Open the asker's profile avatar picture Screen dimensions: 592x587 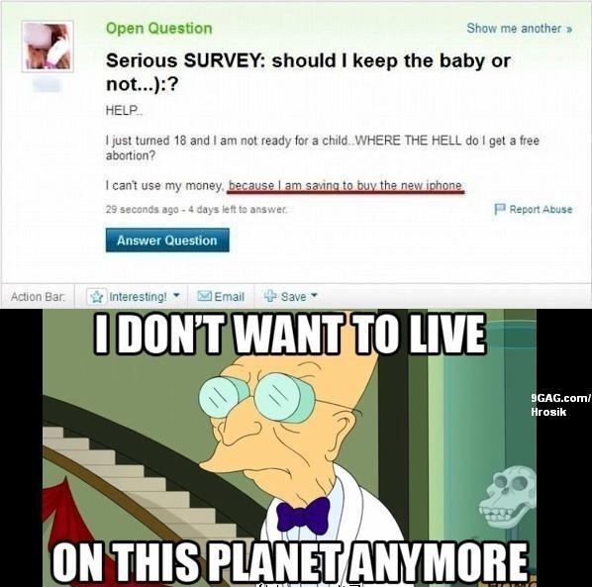tap(48, 47)
